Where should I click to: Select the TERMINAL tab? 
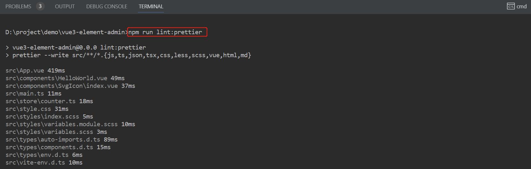[151, 6]
